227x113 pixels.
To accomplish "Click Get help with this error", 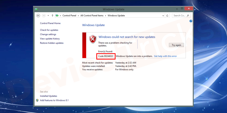I will click(165, 56).
